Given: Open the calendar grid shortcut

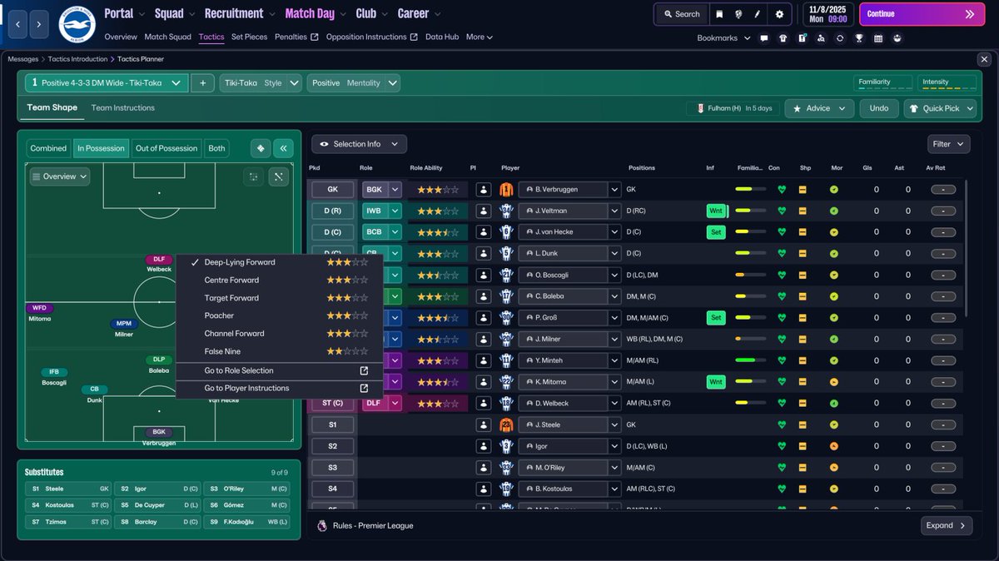Looking at the screenshot, I should (878, 38).
